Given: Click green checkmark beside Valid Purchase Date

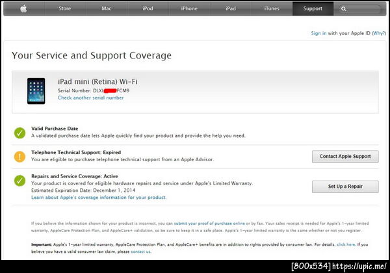Looking at the screenshot, I should click(x=19, y=133).
